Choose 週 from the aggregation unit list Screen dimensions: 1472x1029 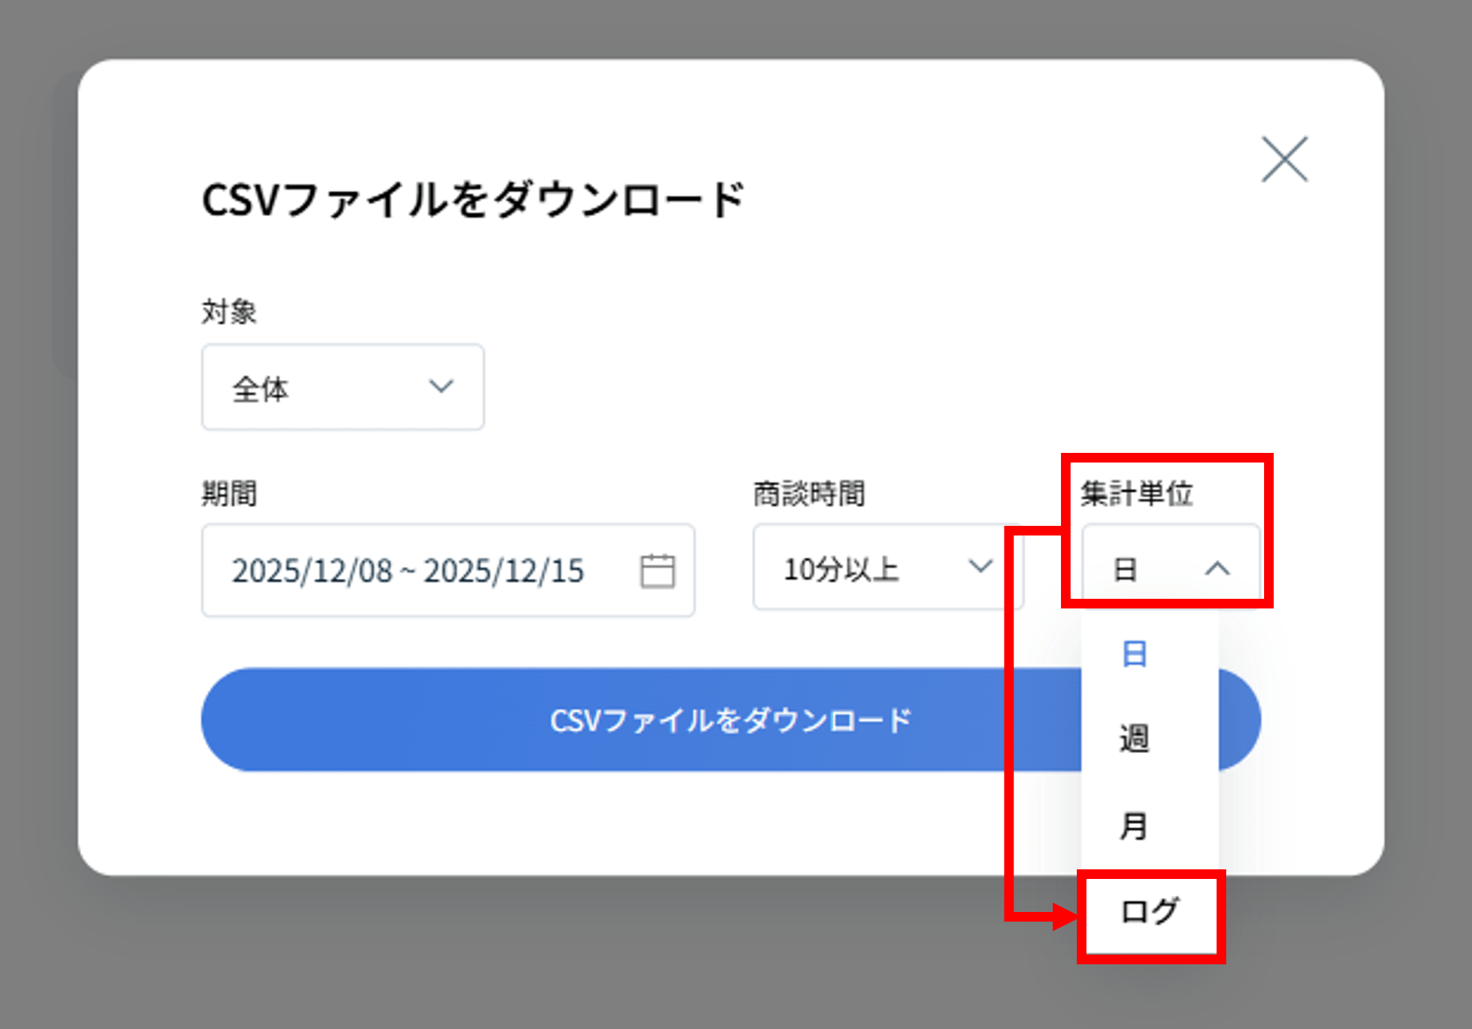(1135, 739)
